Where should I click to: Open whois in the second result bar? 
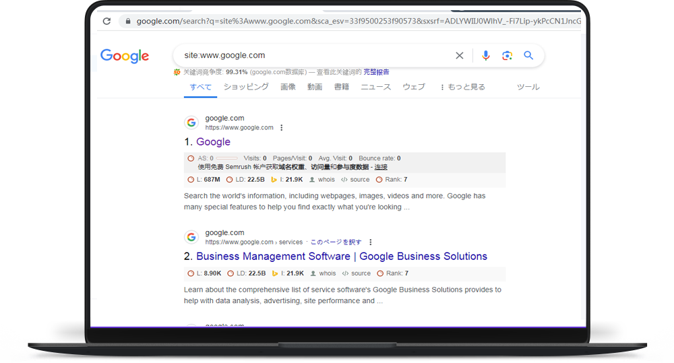[324, 273]
